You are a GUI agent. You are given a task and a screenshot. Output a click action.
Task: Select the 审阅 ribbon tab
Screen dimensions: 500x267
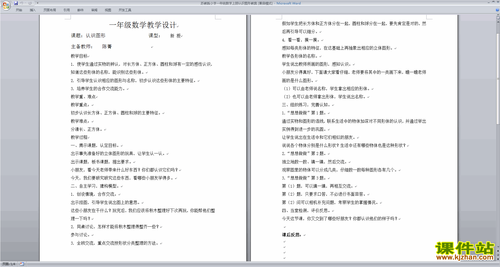click(94, 10)
